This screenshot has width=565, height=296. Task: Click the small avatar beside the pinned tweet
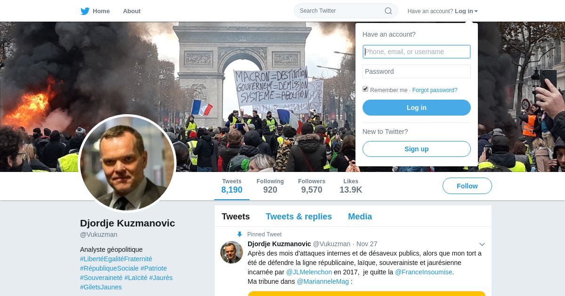tap(232, 252)
